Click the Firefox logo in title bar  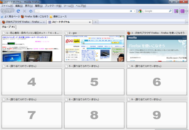[x=2, y=2]
